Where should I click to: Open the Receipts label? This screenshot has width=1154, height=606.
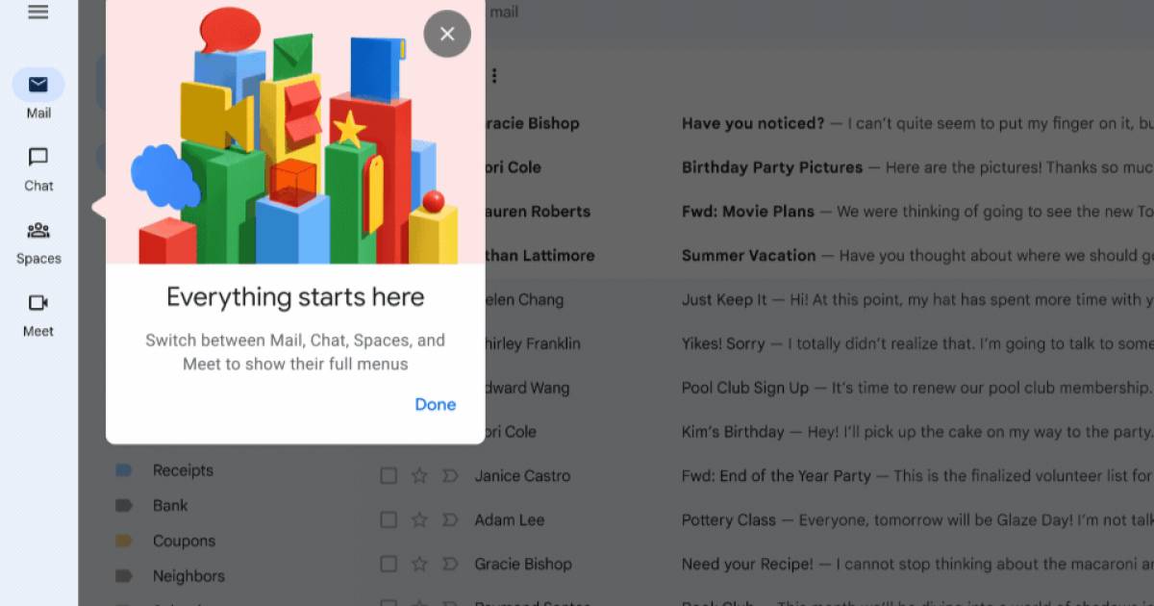(x=183, y=470)
